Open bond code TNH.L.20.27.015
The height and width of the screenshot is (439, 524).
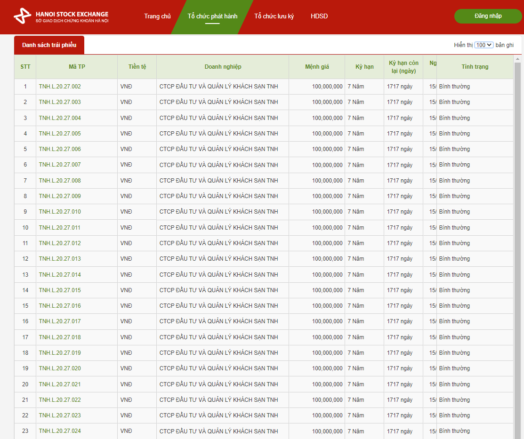click(x=60, y=290)
